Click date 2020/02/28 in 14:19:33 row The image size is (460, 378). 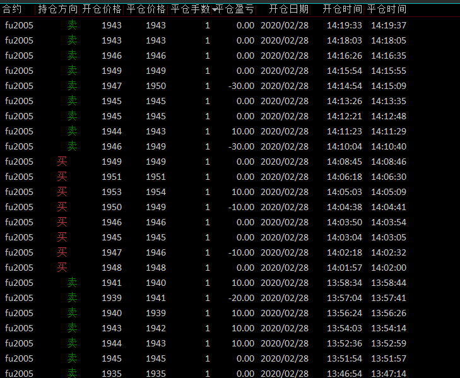coord(285,25)
